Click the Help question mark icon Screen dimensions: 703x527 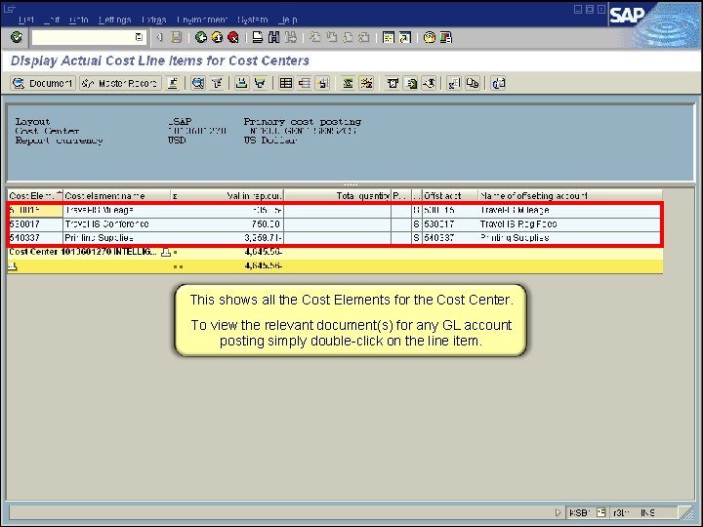[429, 37]
